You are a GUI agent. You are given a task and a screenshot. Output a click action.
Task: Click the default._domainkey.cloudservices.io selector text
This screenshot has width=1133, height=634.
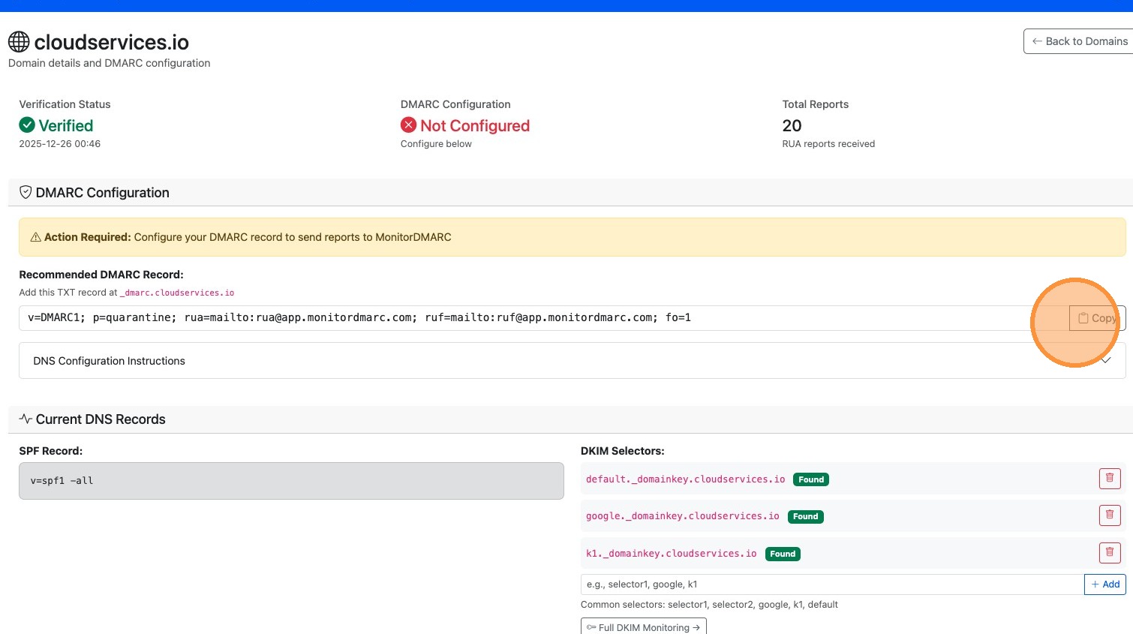[685, 479]
